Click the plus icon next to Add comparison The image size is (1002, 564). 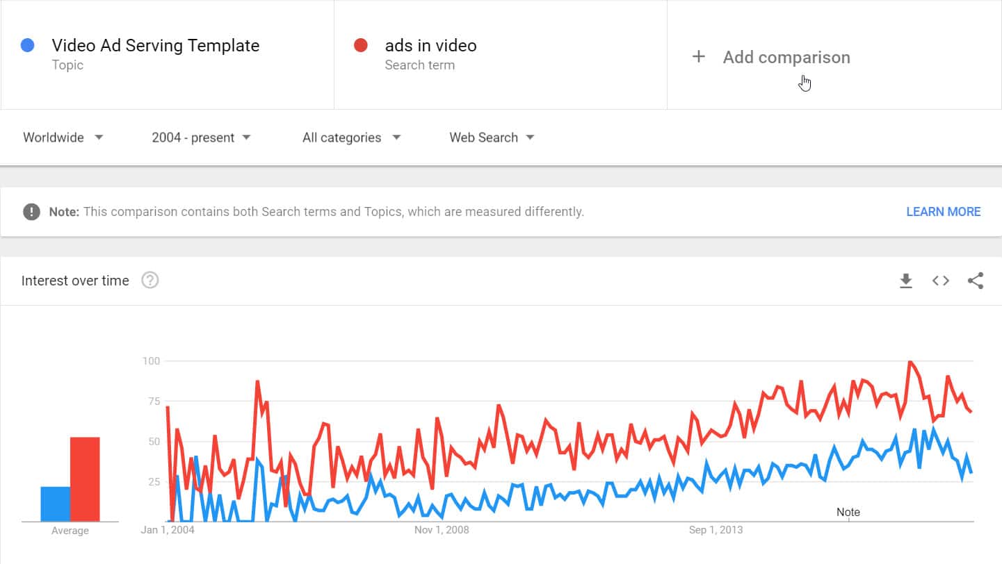click(698, 57)
